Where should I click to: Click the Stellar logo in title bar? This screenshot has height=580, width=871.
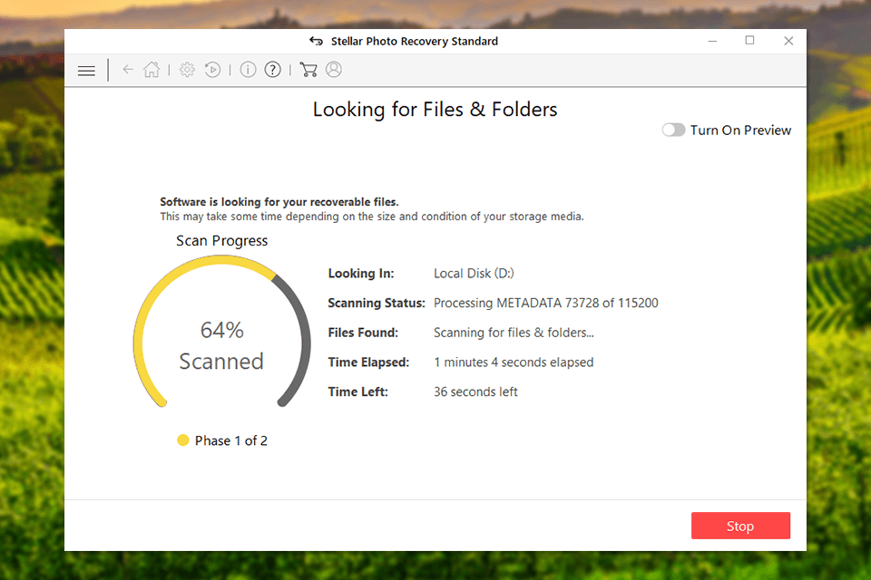[316, 41]
